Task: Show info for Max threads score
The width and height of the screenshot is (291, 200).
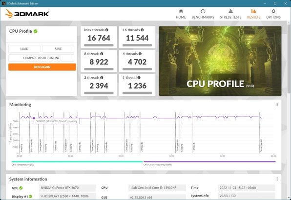Action: point(107,30)
